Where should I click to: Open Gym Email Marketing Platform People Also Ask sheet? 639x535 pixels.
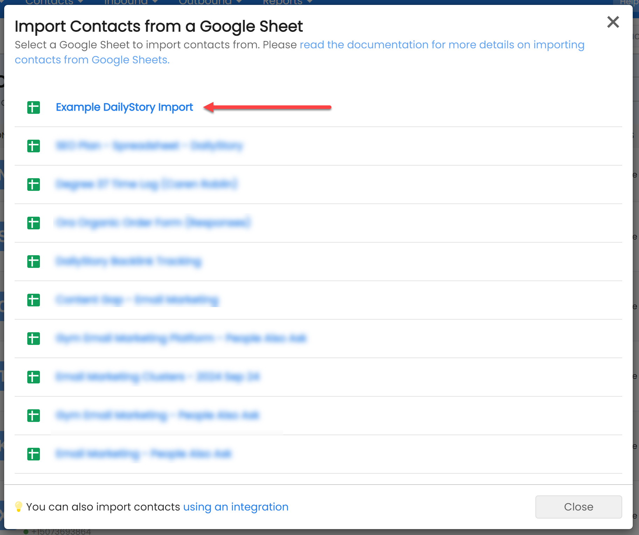181,338
